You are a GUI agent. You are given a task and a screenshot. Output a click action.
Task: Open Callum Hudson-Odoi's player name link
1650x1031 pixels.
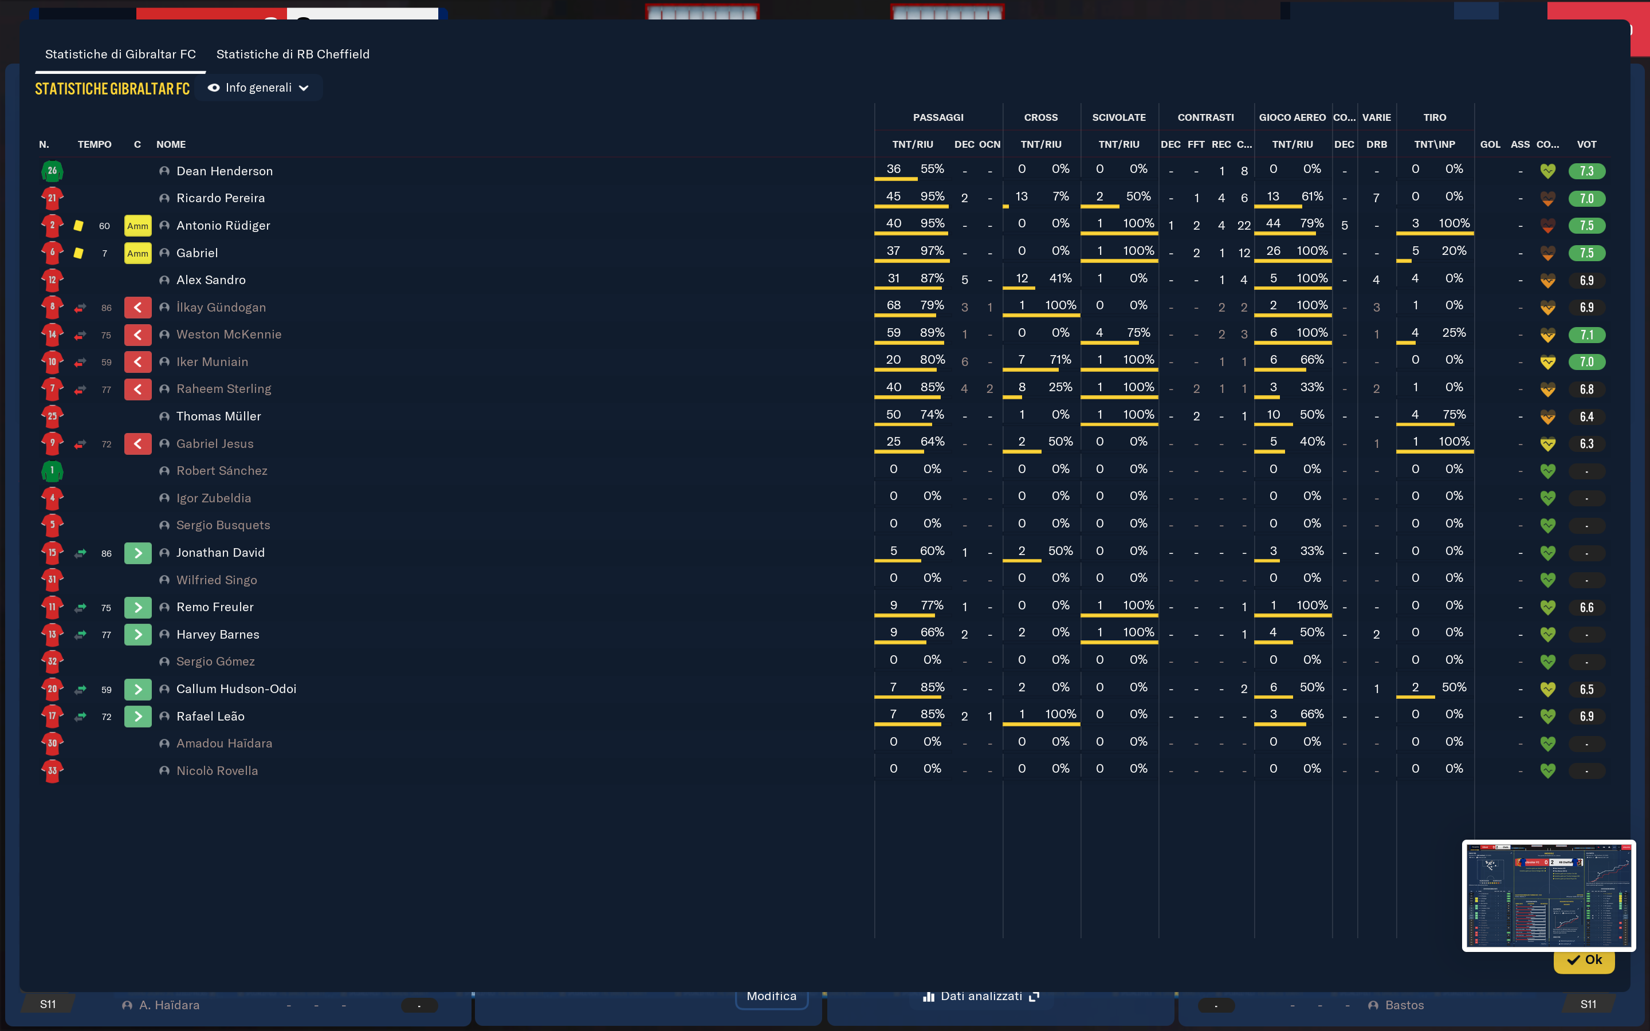pos(236,688)
